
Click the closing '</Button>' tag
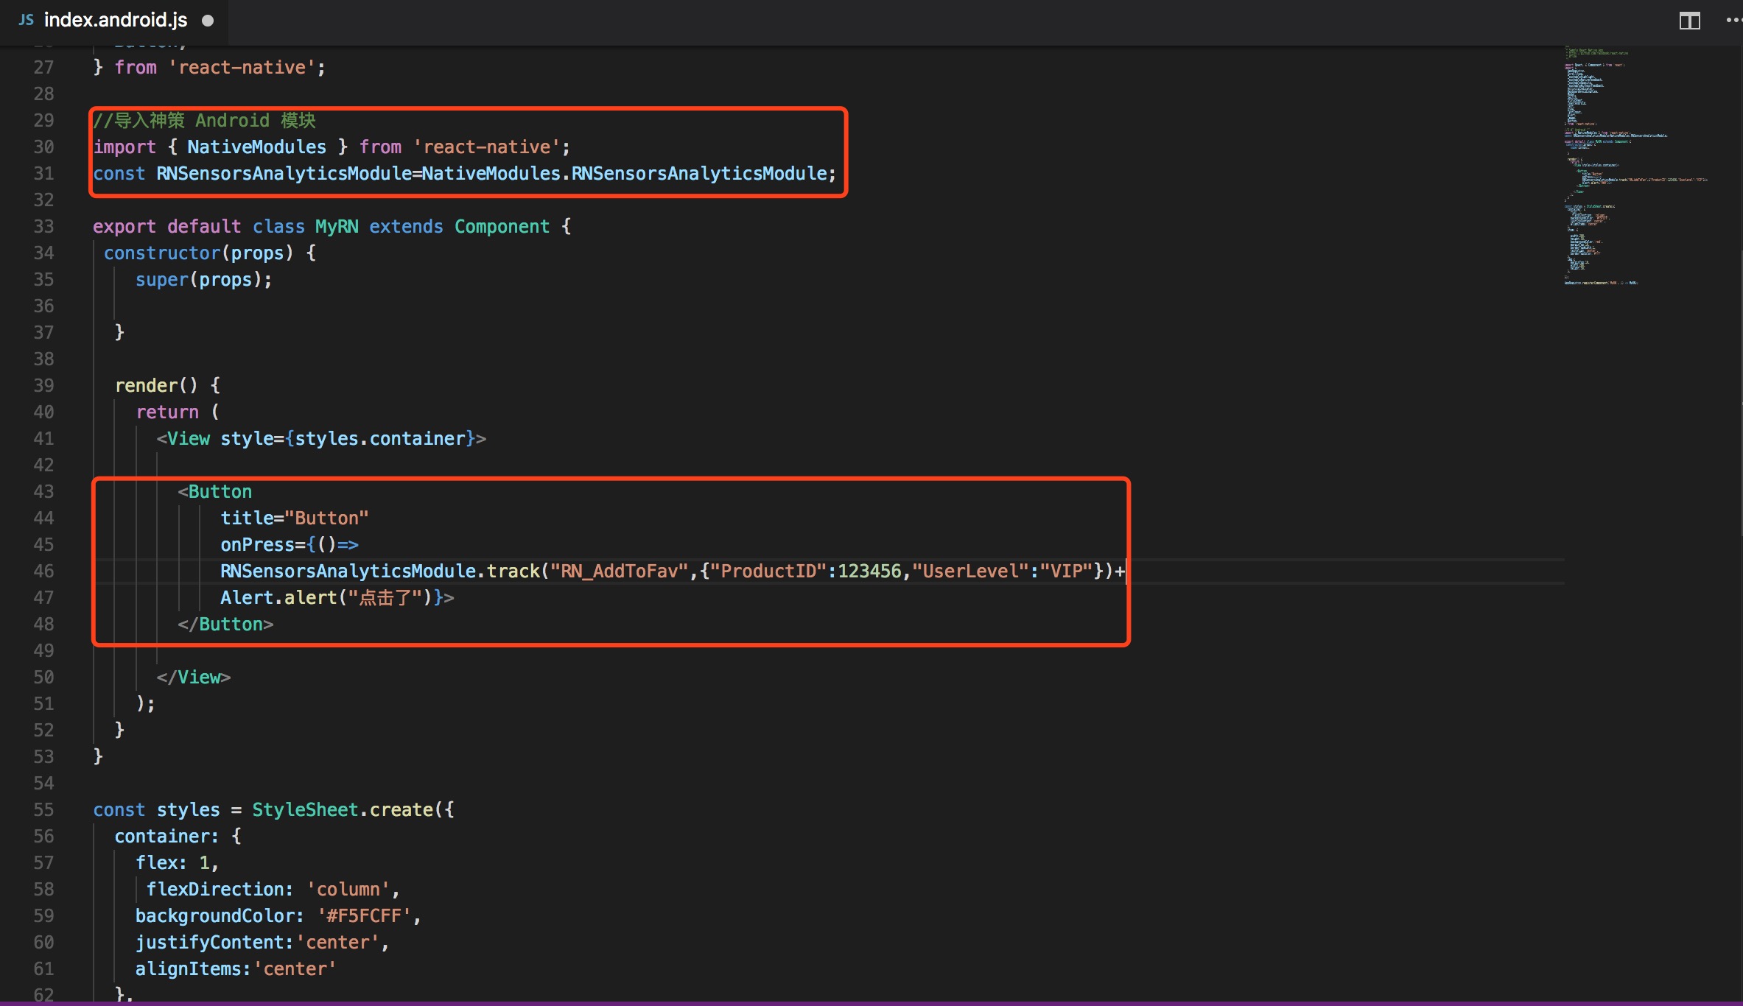coord(225,624)
